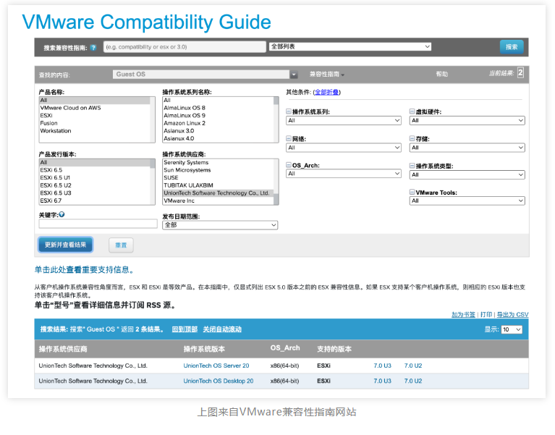555x435 pixels.
Task: Click the help icon beside 搜索兼容性指南
Action: pos(93,48)
